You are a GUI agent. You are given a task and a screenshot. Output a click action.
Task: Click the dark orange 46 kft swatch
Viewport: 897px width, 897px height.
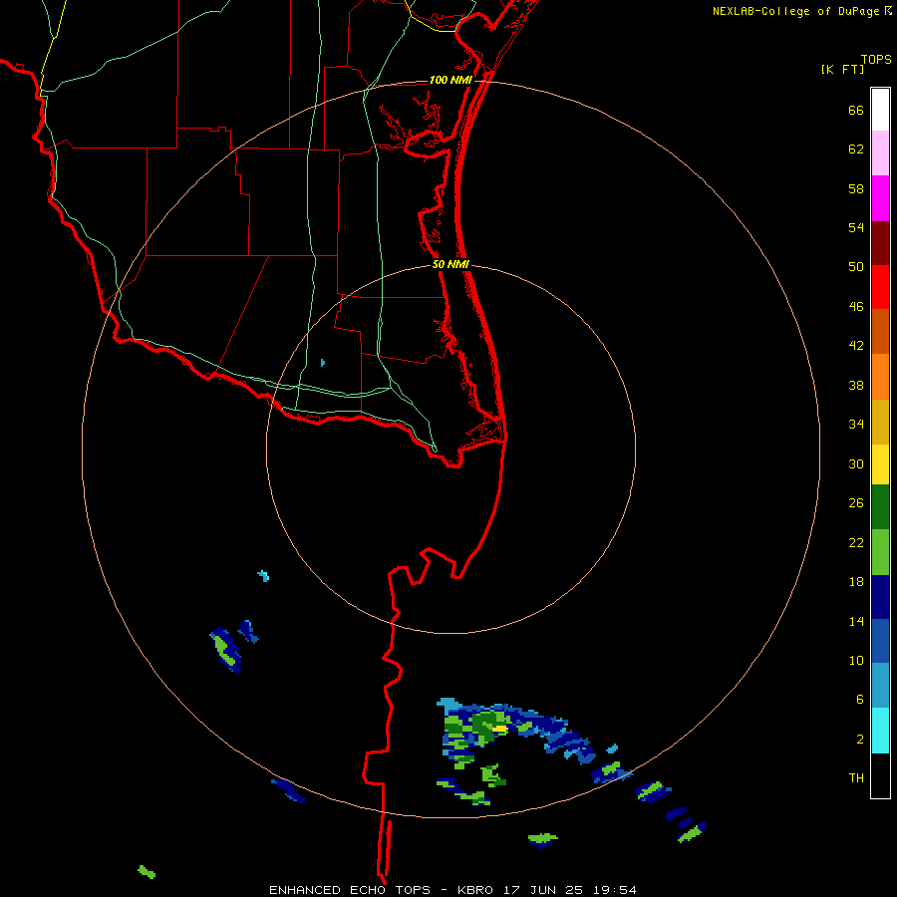click(x=880, y=332)
